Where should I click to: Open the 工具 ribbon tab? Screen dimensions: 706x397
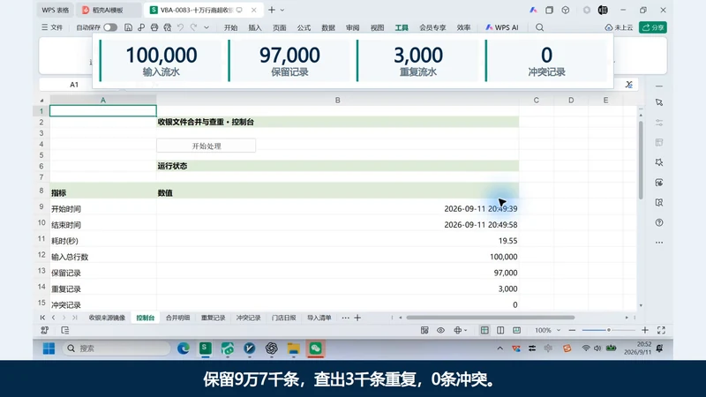tap(402, 27)
